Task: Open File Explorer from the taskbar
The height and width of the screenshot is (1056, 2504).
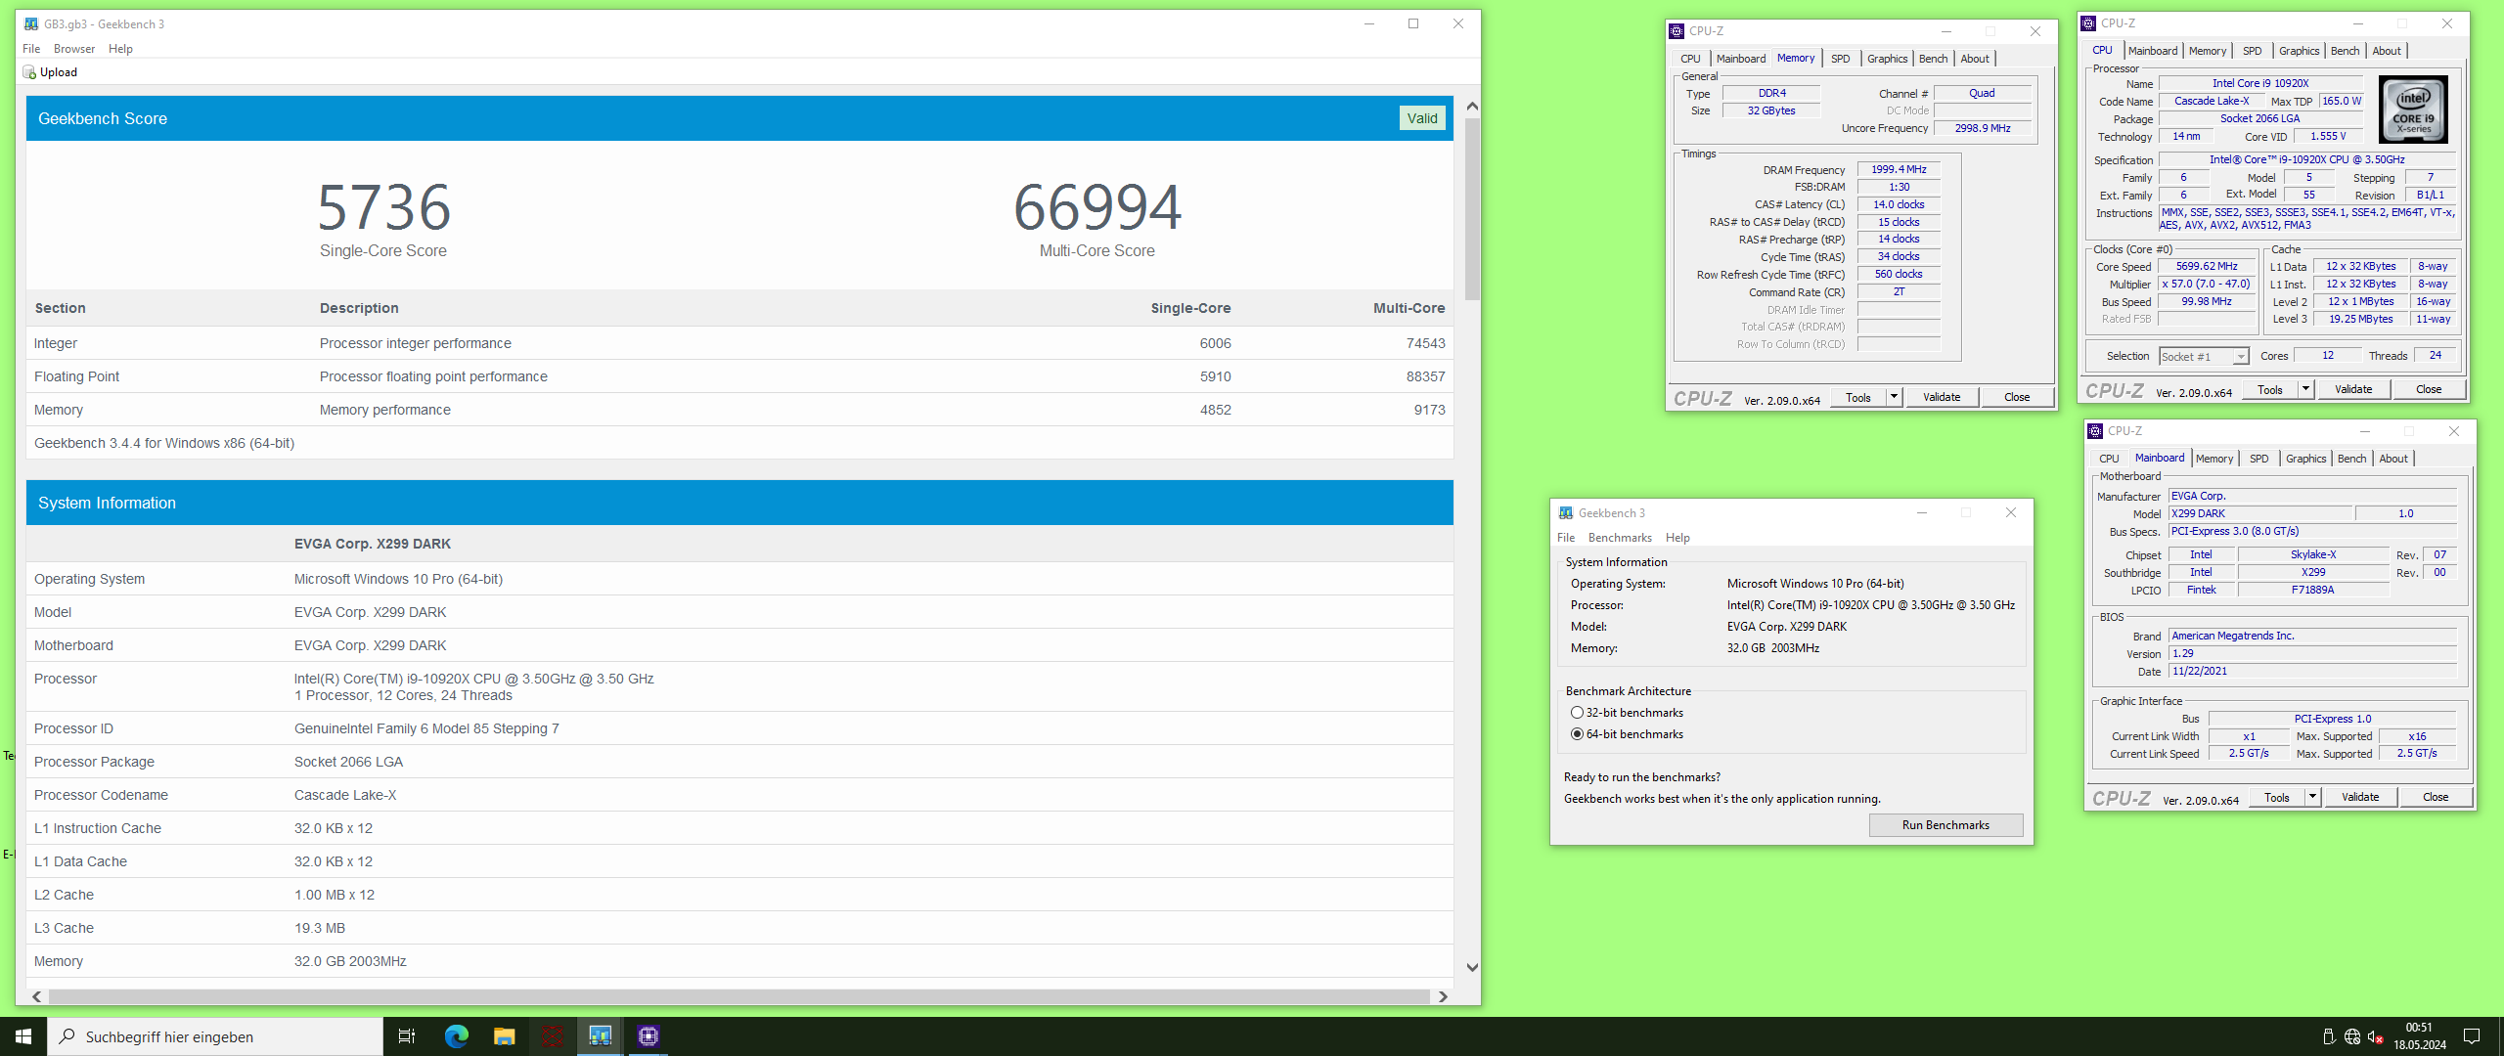Action: pyautogui.click(x=504, y=1036)
